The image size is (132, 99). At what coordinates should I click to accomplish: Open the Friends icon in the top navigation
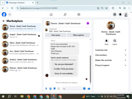pos(65,15)
